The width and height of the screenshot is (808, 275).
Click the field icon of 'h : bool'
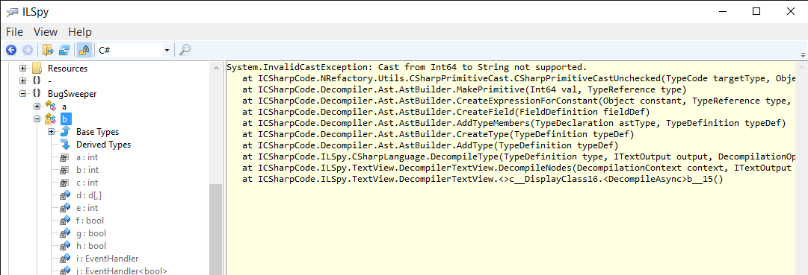pos(65,246)
